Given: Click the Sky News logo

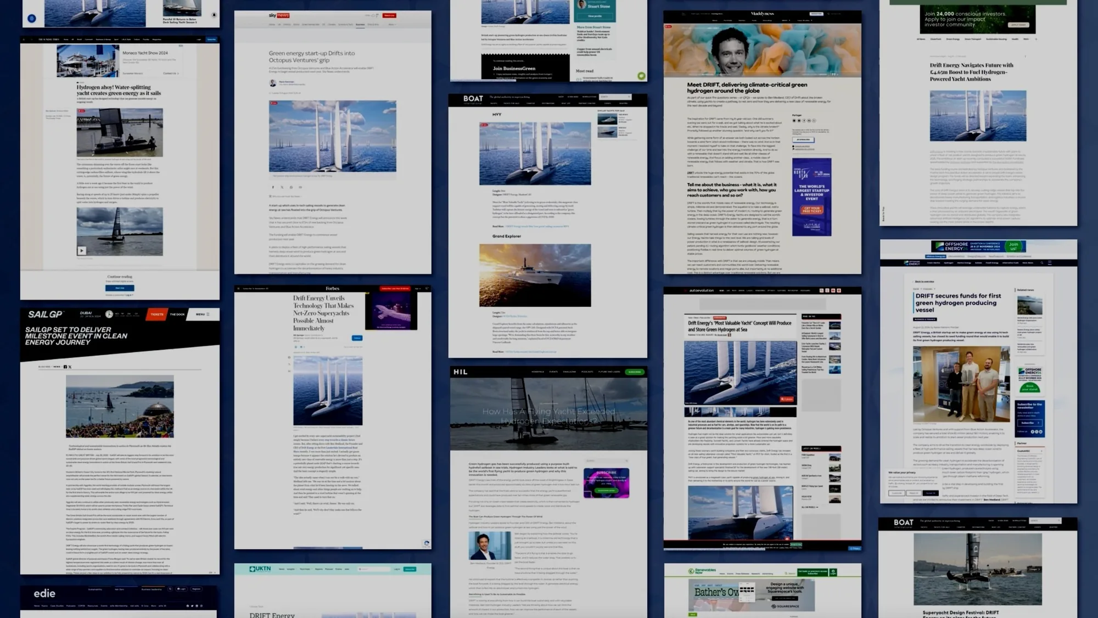Looking at the screenshot, I should (x=279, y=15).
